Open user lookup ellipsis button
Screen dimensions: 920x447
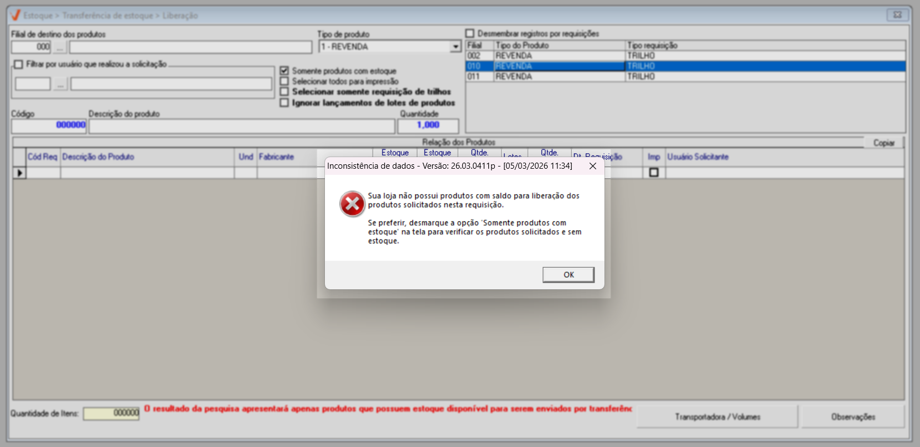click(x=60, y=84)
